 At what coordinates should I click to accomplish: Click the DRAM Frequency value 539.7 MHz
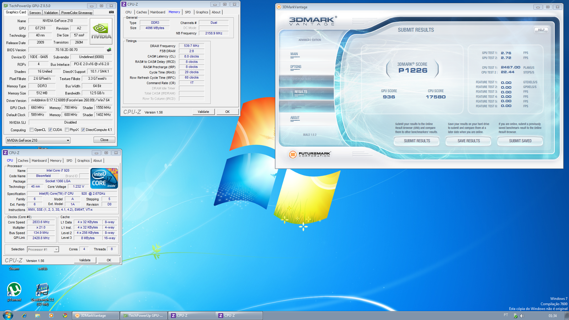191,46
